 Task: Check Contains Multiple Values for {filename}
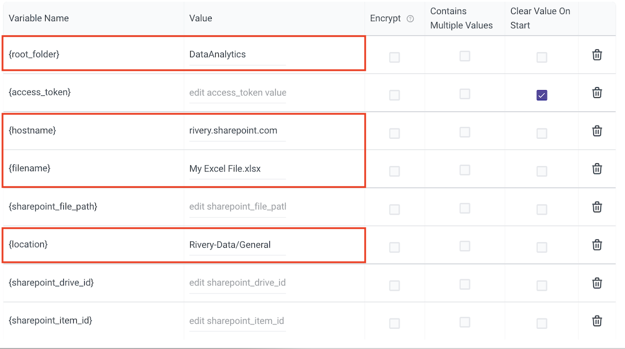[x=465, y=170]
